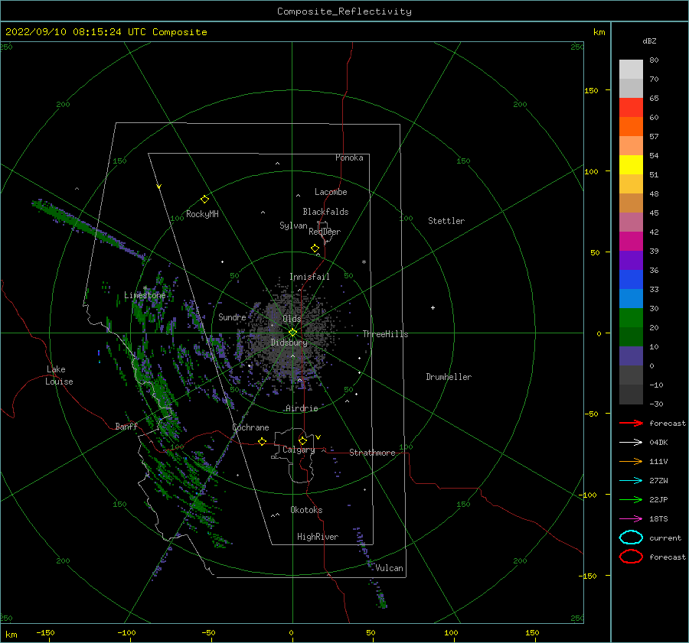Click the Cochrane label
The width and height of the screenshot is (689, 643).
point(250,427)
